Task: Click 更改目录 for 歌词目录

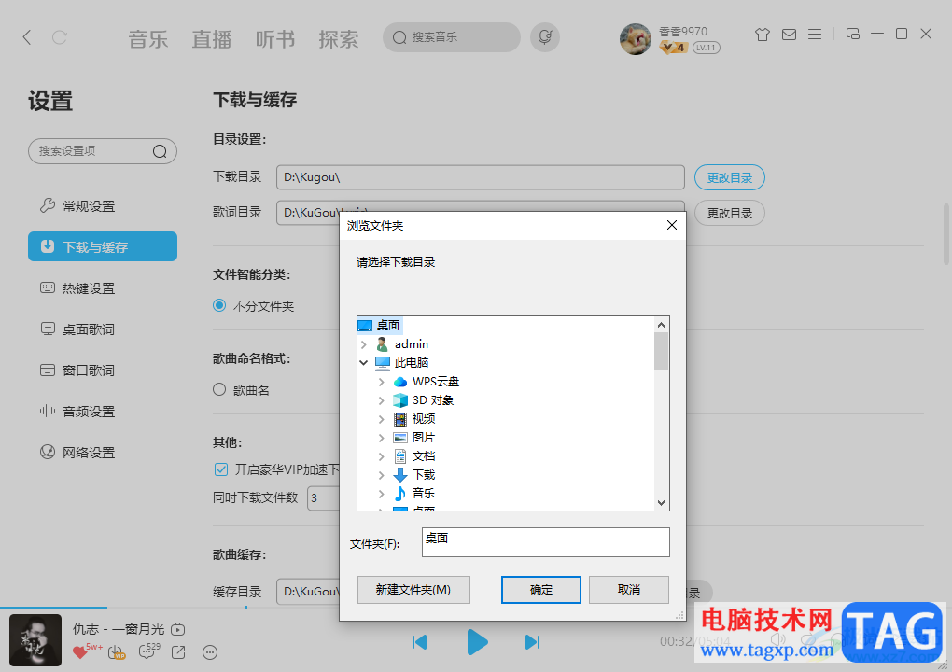Action: [729, 213]
